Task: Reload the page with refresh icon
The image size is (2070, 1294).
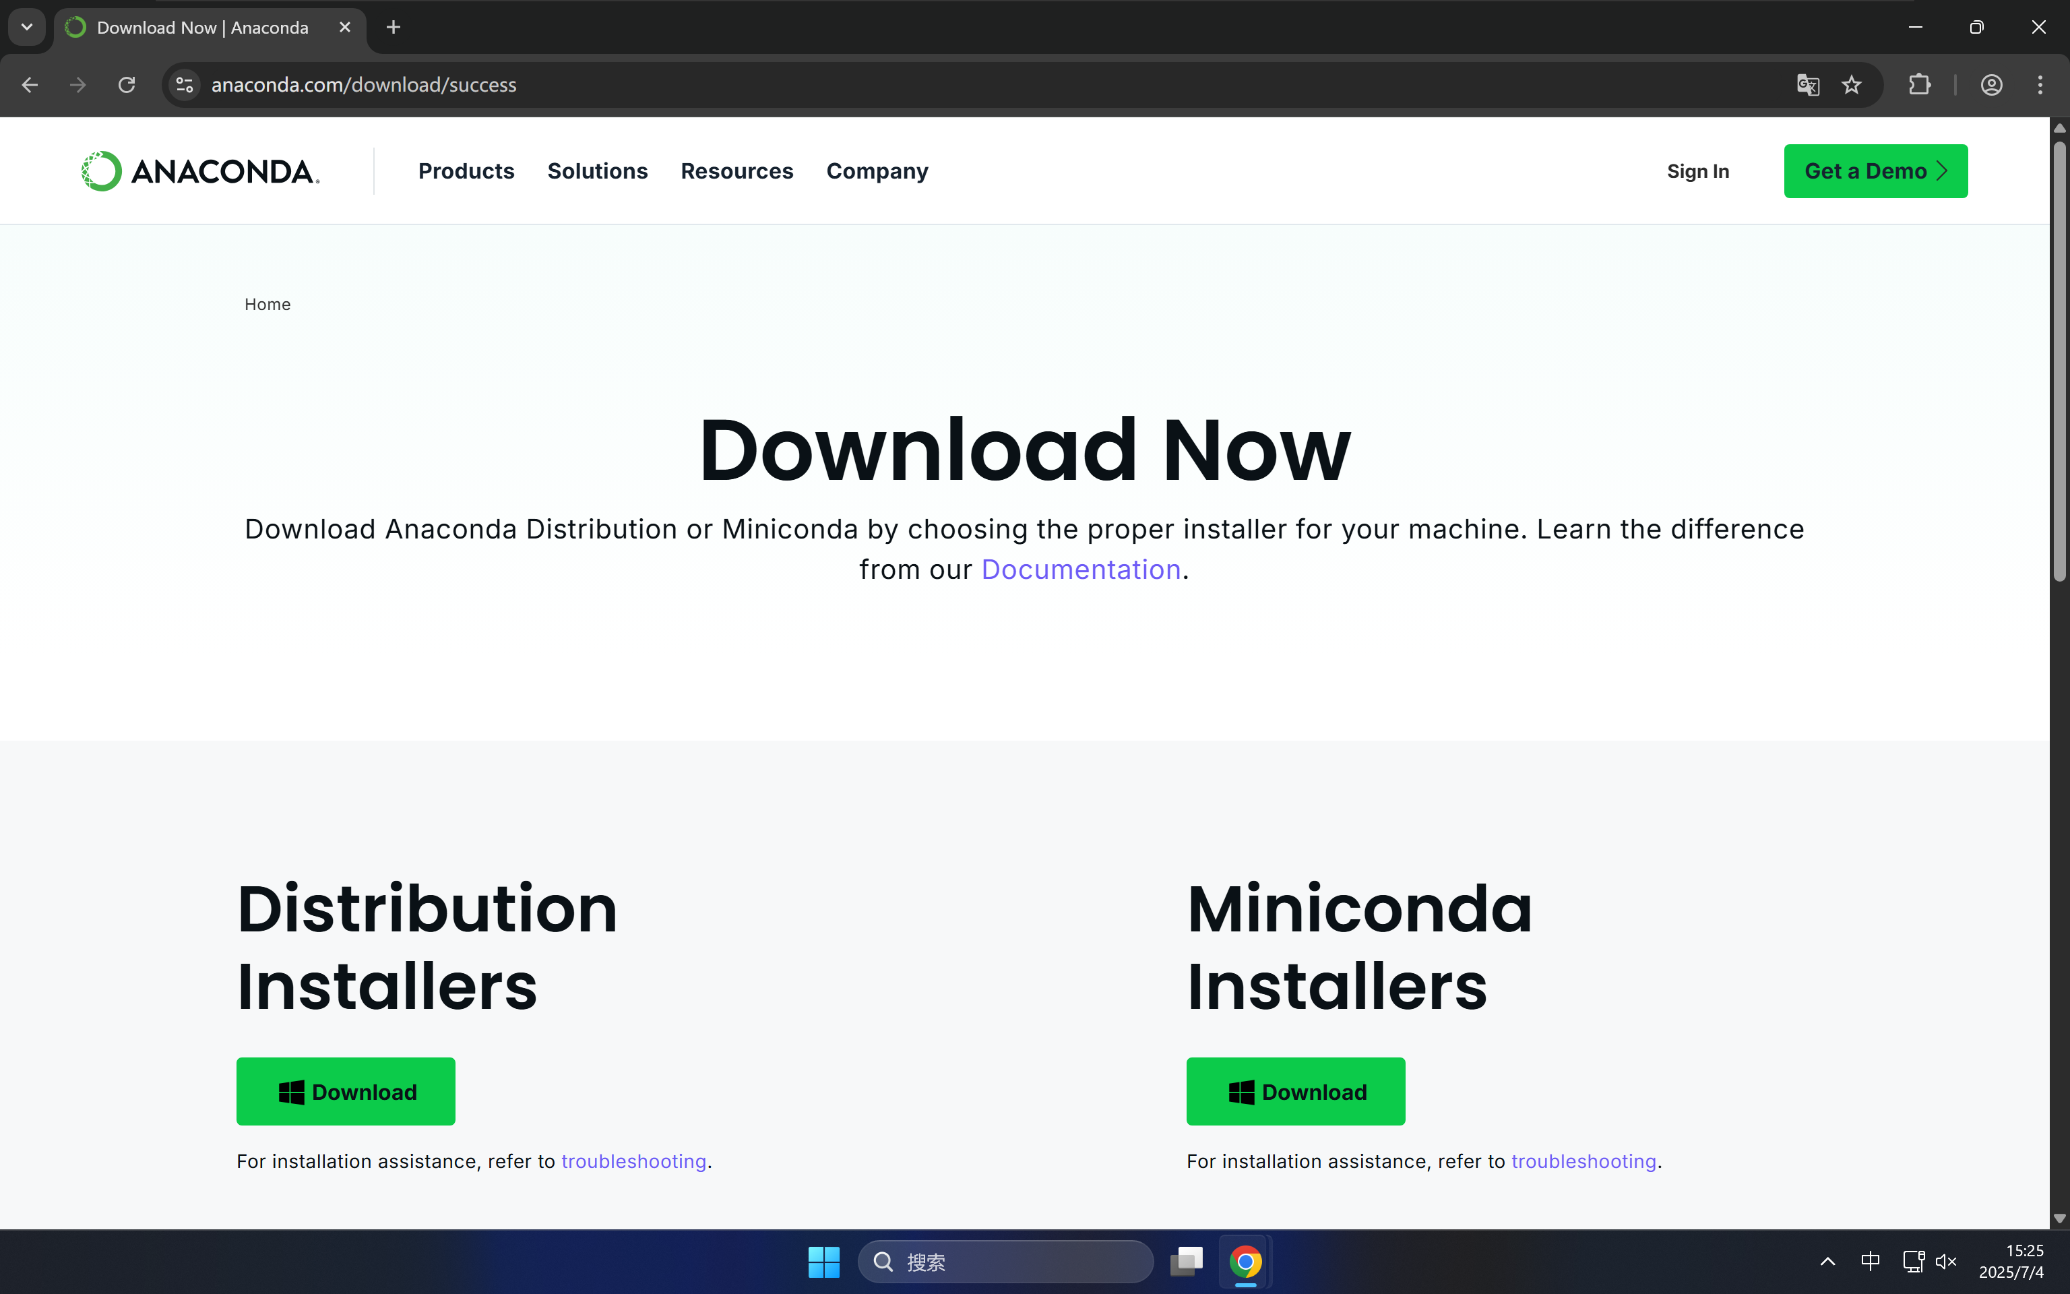Action: 127,85
